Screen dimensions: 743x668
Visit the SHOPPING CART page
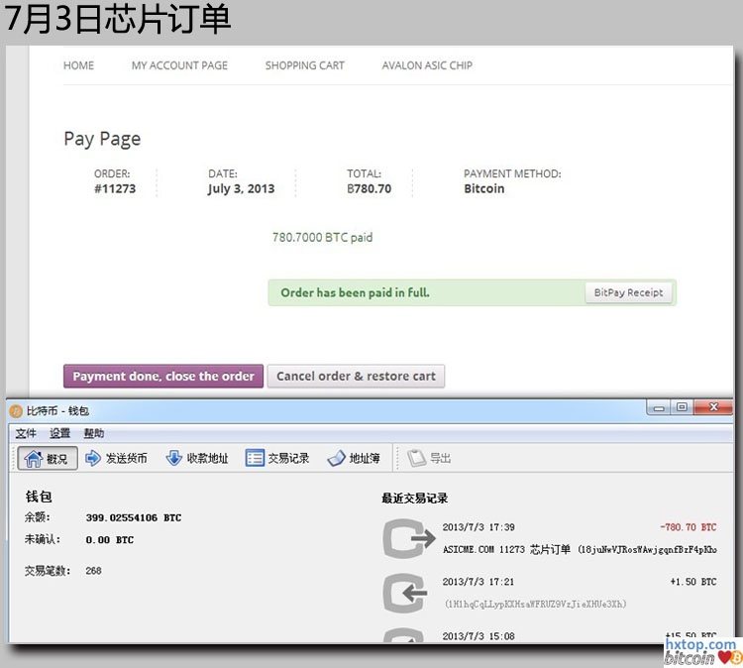(304, 65)
